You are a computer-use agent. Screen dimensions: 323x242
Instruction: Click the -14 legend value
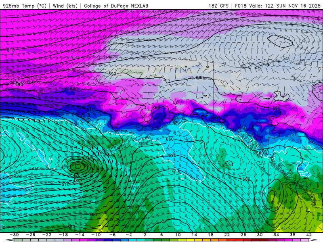pyautogui.click(x=80, y=235)
